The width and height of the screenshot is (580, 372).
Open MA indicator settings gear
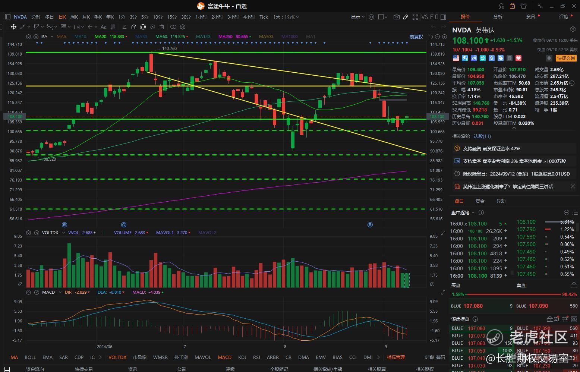[x=28, y=37]
